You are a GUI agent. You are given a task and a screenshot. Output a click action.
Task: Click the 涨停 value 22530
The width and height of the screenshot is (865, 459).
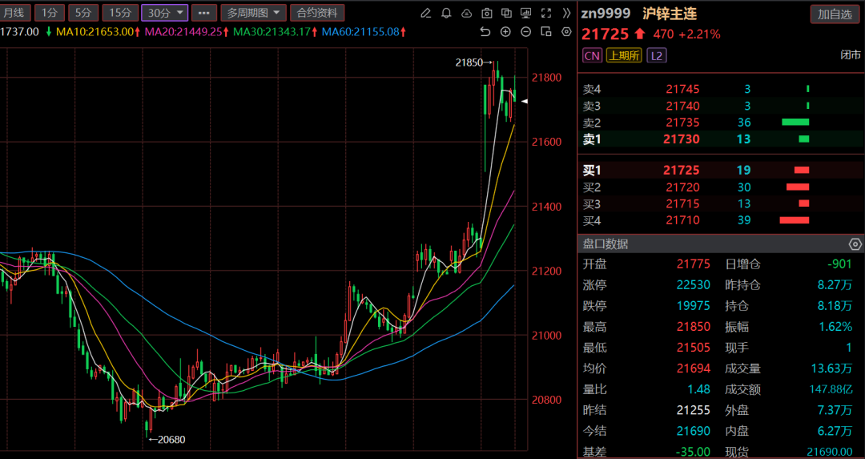click(694, 285)
